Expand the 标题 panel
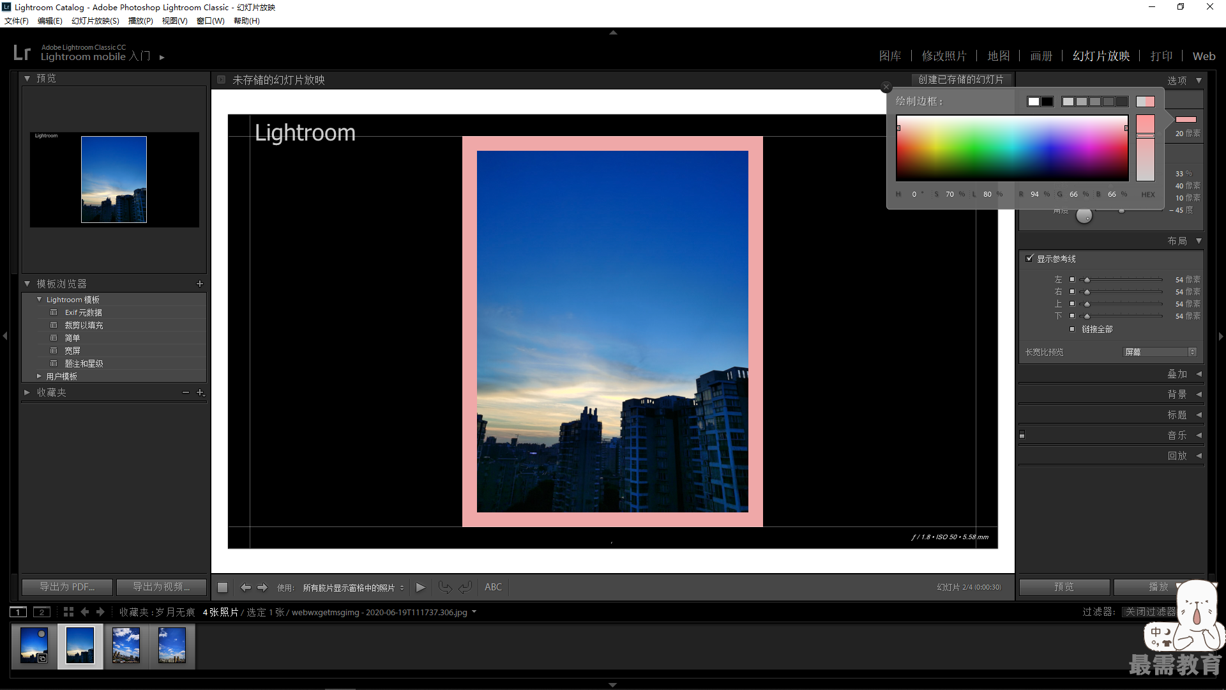The height and width of the screenshot is (690, 1226). 1199,415
